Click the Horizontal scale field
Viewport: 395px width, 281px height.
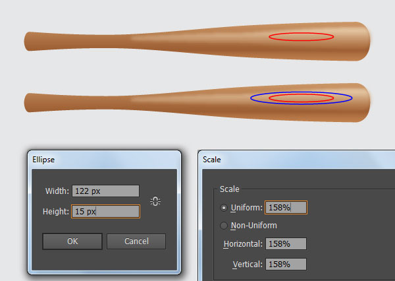[x=286, y=243]
